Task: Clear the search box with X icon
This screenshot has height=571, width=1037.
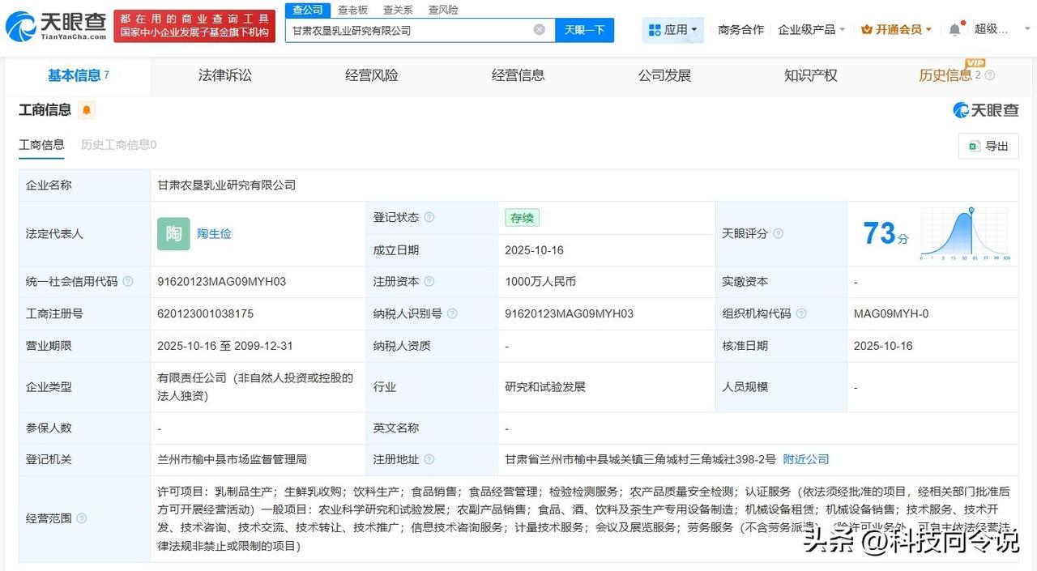Action: [540, 30]
